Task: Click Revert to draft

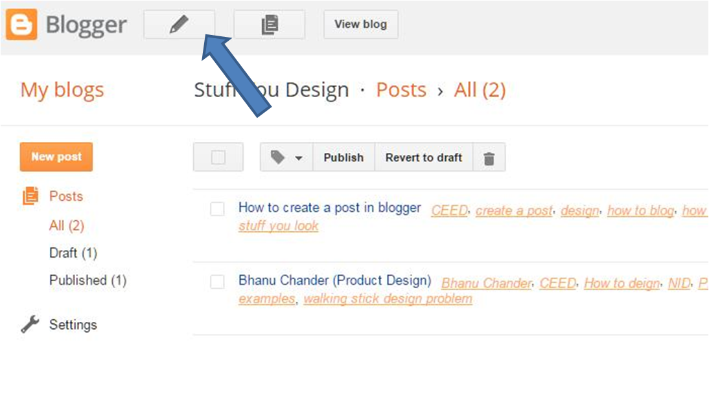Action: click(423, 157)
